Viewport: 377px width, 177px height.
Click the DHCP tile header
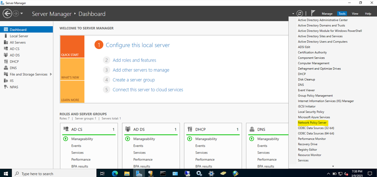click(213, 129)
